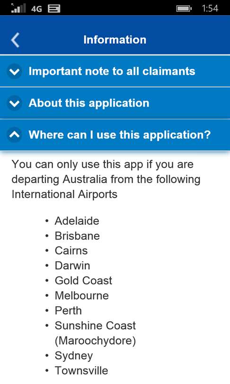
Task: Tap Melbourne in the airport list
Action: (82, 296)
